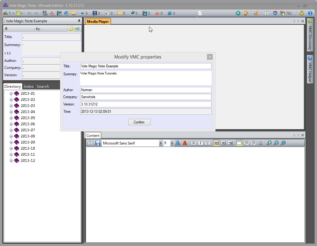Image resolution: width=317 pixels, height=246 pixels.
Task: Close the Media Player panel
Action: tap(303, 21)
